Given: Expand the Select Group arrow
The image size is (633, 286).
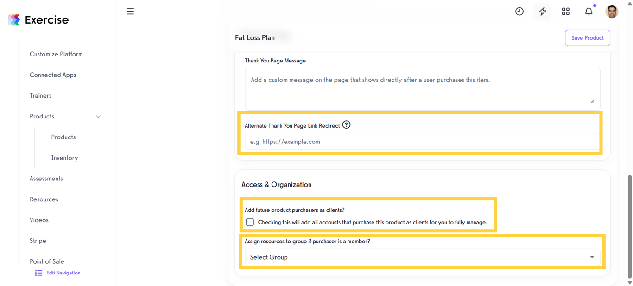Looking at the screenshot, I should click(x=592, y=257).
